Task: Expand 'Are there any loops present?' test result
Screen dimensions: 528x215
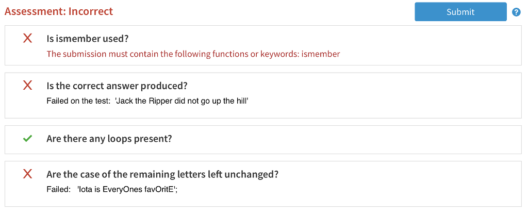Action: [x=109, y=139]
